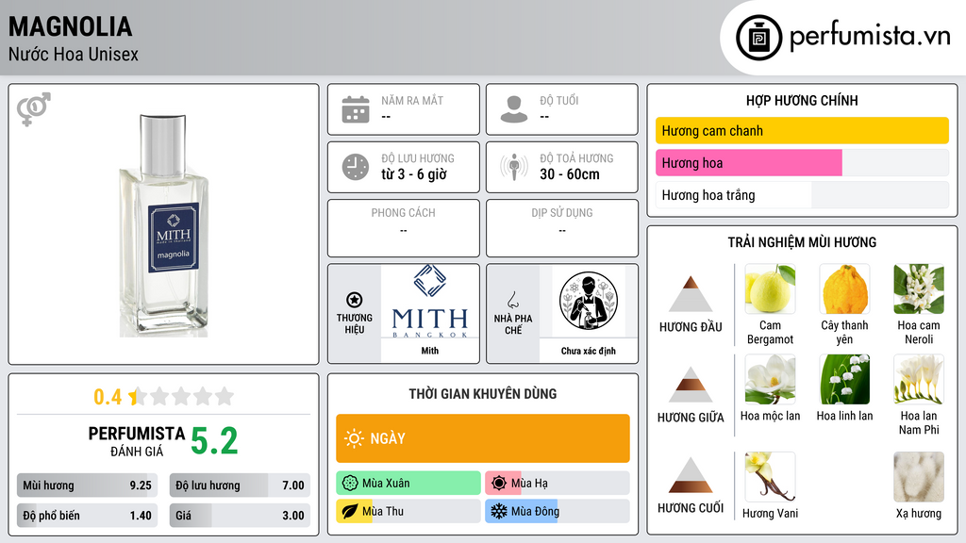Click the Giá 3.00 score bar
The image size is (966, 543).
click(240, 516)
